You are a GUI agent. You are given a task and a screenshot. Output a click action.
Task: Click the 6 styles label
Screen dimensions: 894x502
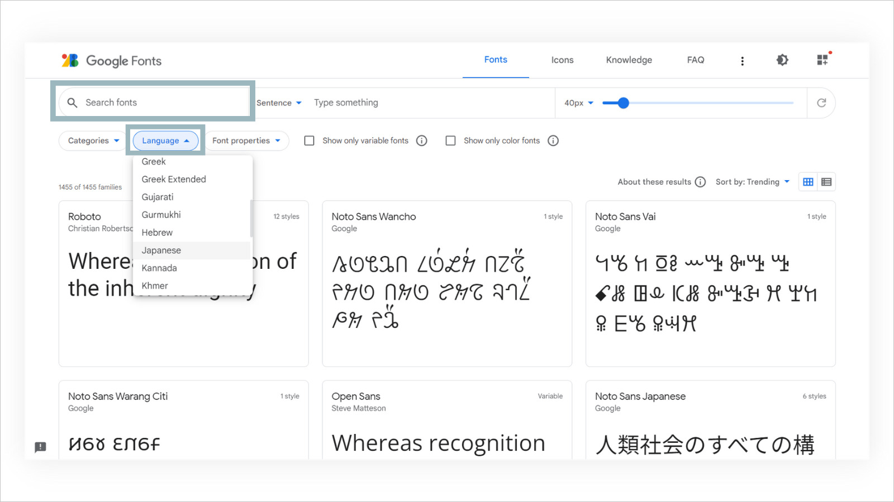point(814,396)
